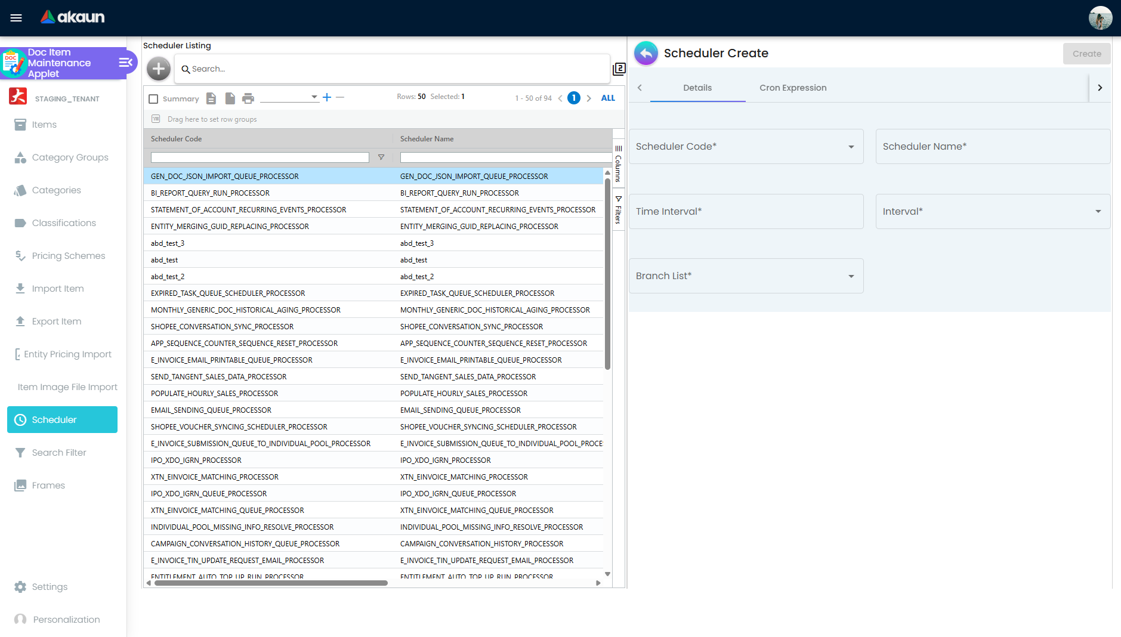
Task: Expand the Interval dropdown
Action: (1098, 212)
